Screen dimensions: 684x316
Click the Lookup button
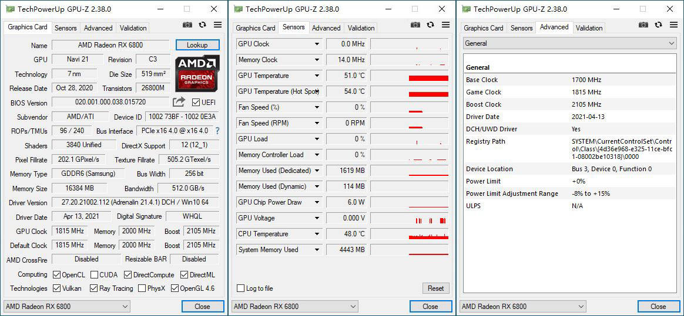pos(197,45)
